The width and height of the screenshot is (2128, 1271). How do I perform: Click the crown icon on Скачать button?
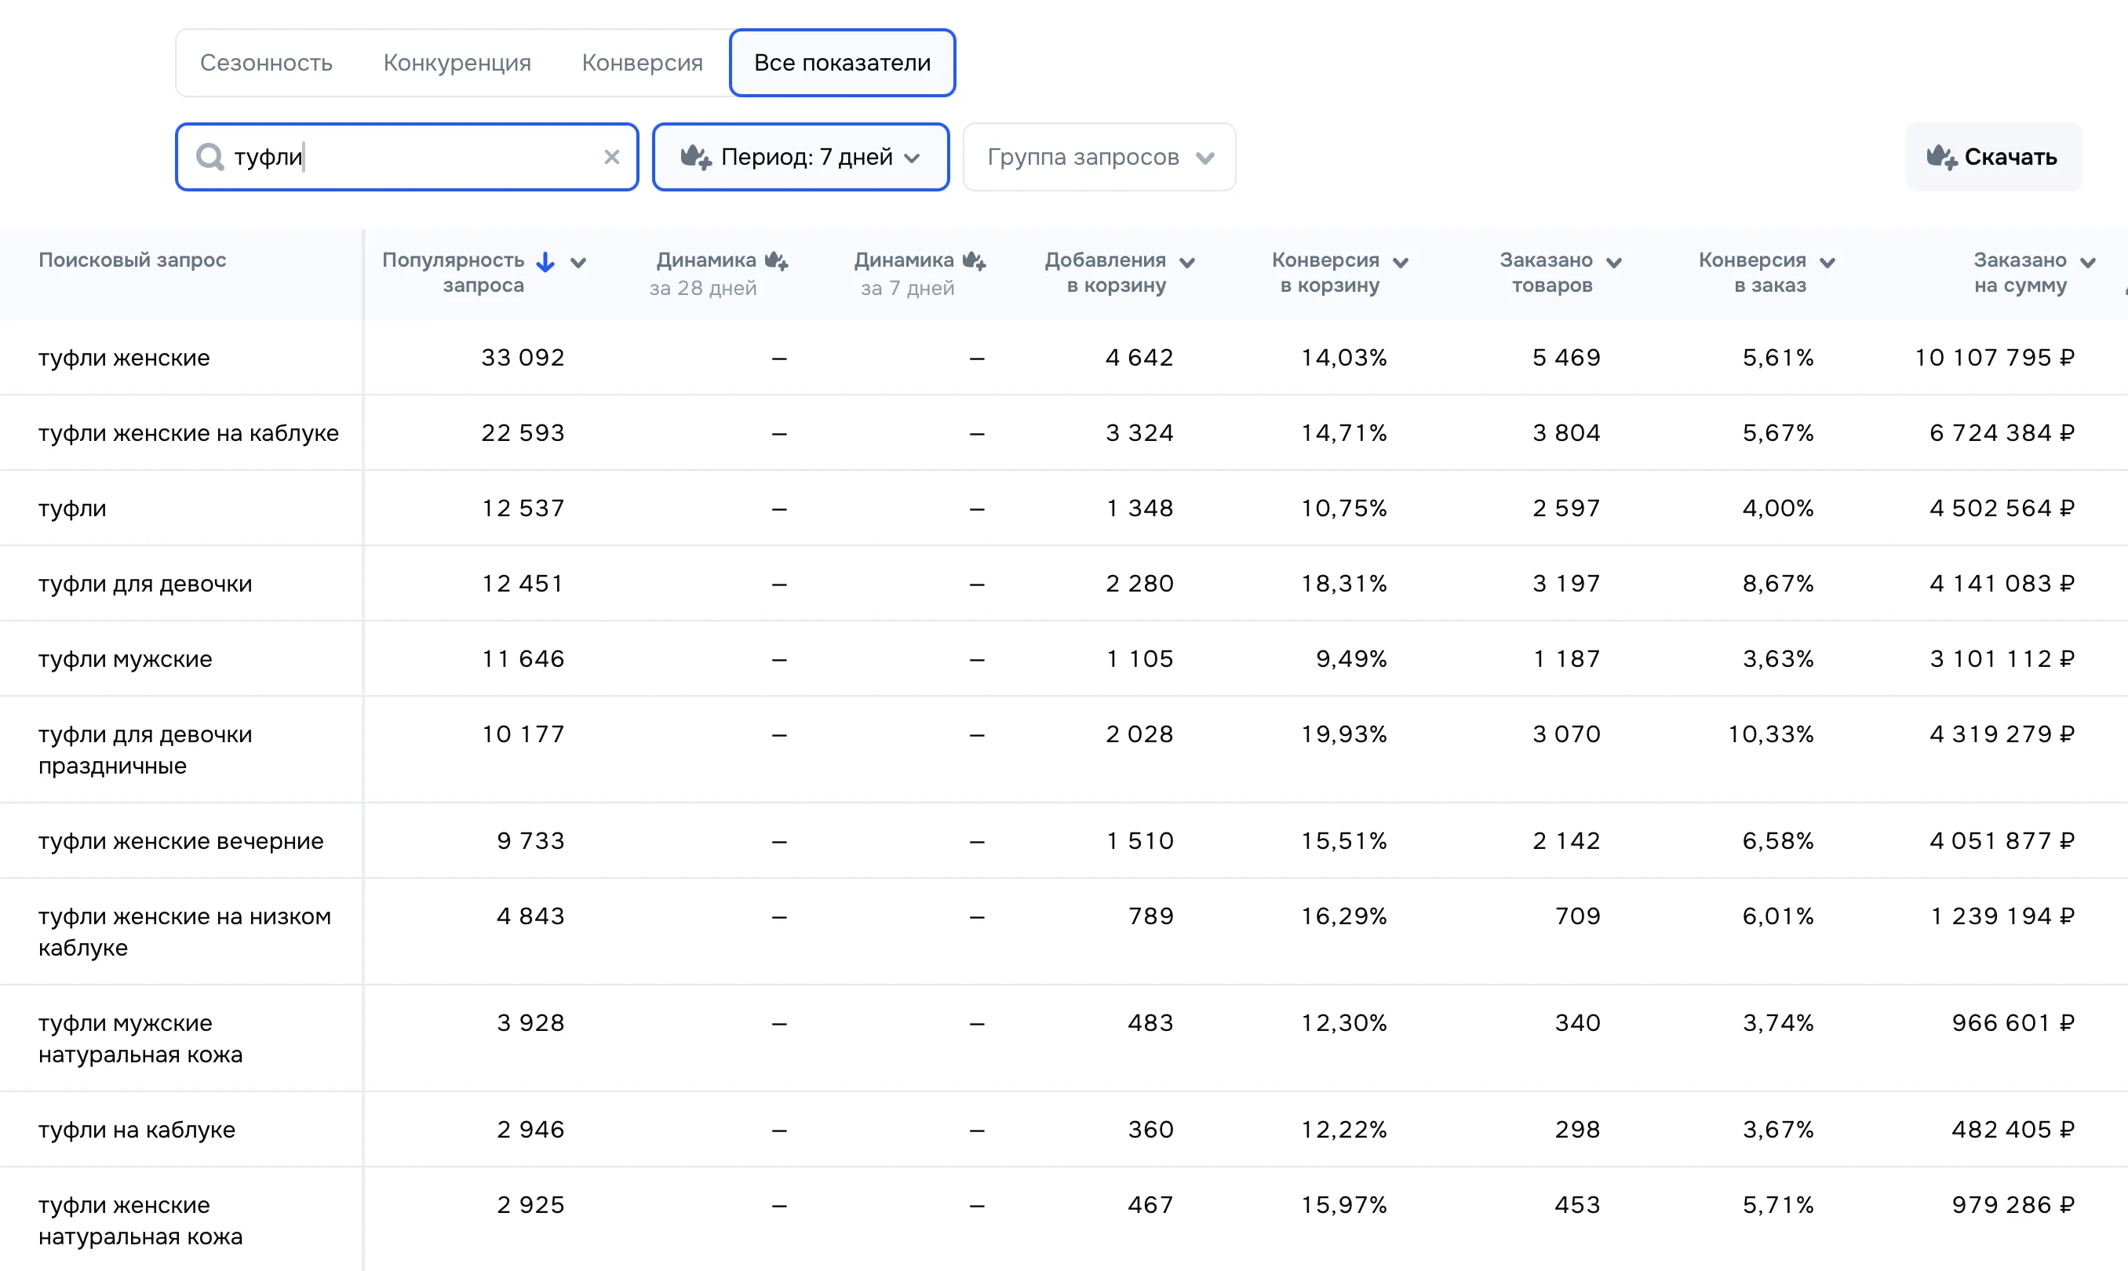click(1941, 157)
